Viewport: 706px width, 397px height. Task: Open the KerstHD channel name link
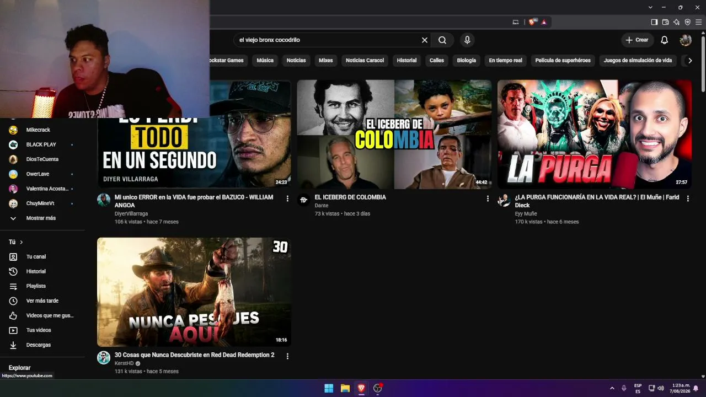[124, 364]
